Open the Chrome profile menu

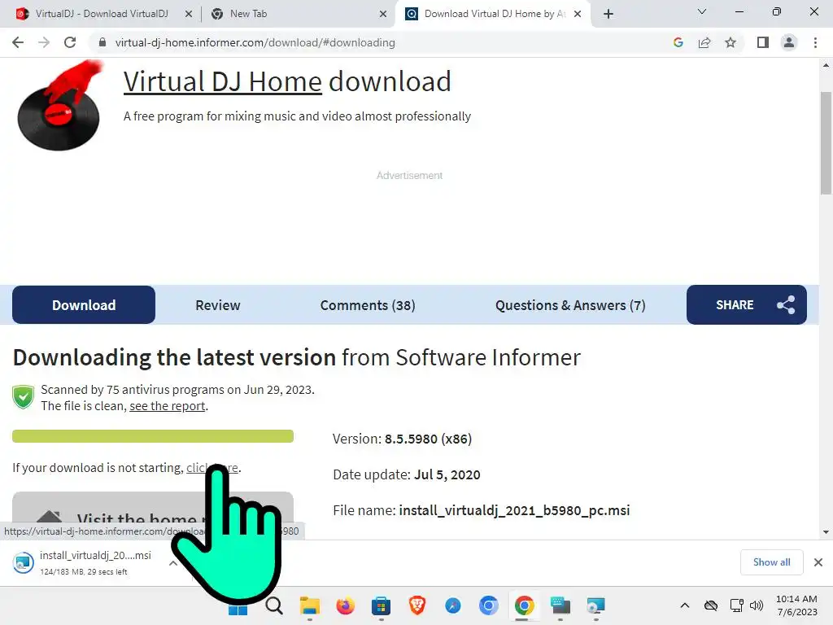(789, 42)
